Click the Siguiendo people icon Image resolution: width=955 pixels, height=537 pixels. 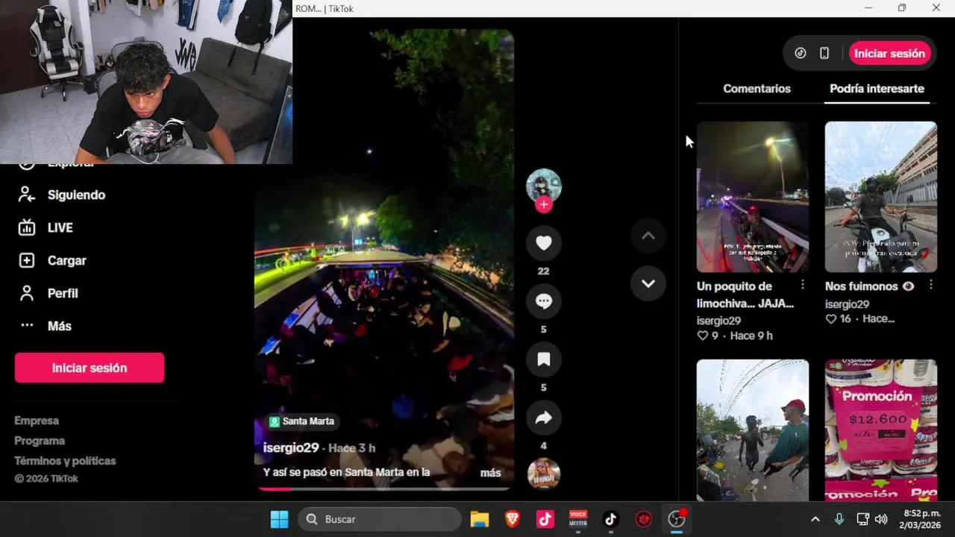pos(27,195)
